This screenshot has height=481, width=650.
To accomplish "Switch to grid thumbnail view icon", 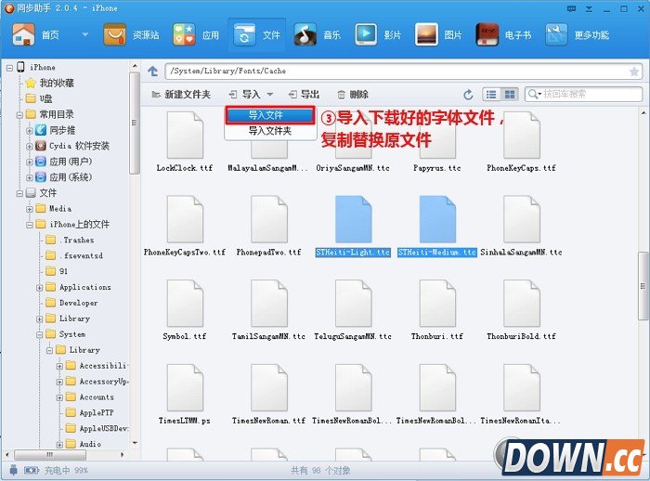I will [510, 95].
